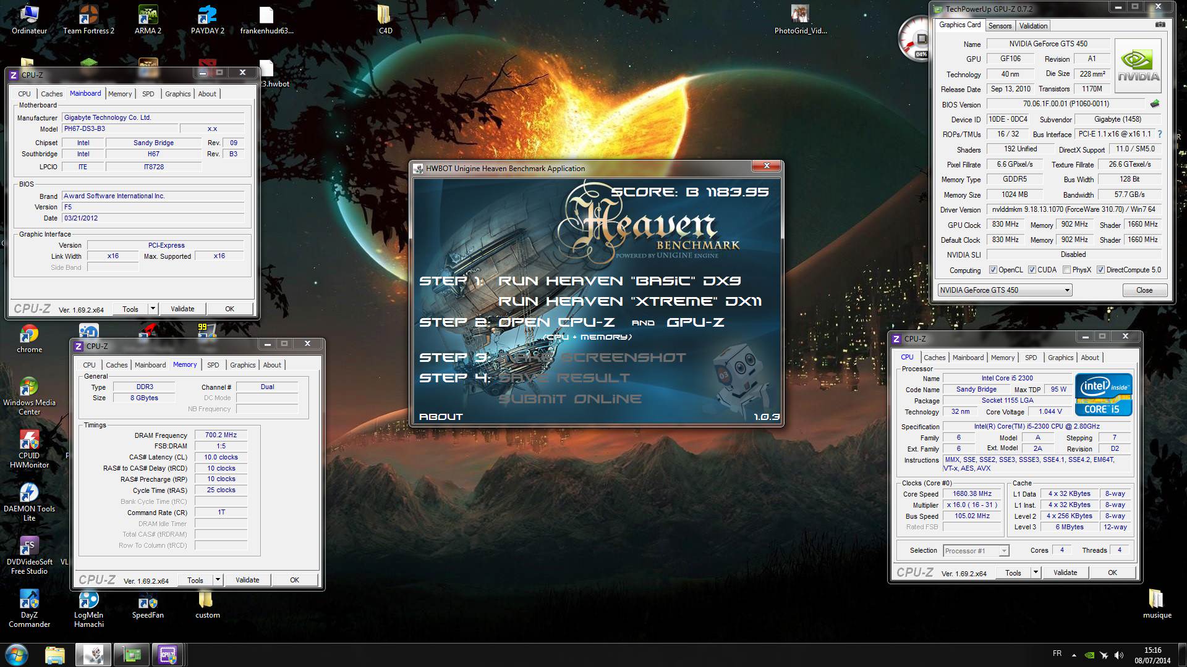This screenshot has height=667, width=1187.
Task: Click Close button in GPU-Z
Action: [x=1144, y=290]
